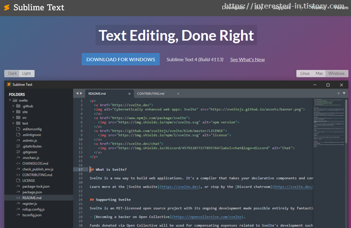Click the .eslintignore file icon
The height and width of the screenshot is (228, 351).
click(18, 135)
